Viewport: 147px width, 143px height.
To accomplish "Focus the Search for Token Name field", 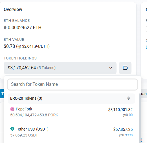I will point(73,84).
